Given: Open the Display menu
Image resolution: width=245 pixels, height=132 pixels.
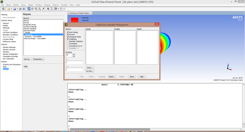Looking at the screenshot, I should 47,5.
